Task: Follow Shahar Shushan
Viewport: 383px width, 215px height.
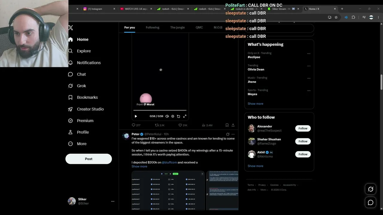Action: coord(303,141)
